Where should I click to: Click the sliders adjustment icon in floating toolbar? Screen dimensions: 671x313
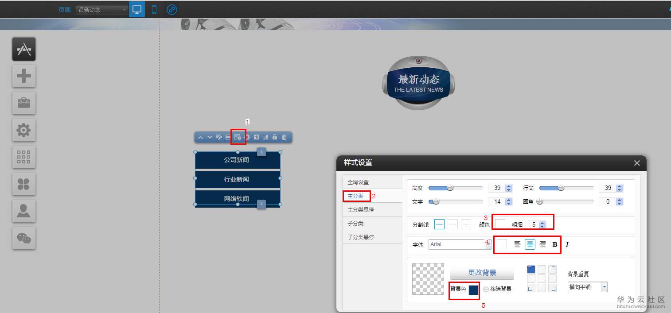[x=256, y=137]
